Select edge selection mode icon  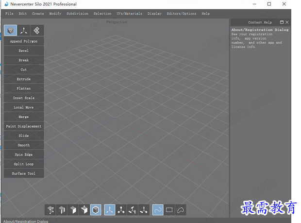coord(62,210)
